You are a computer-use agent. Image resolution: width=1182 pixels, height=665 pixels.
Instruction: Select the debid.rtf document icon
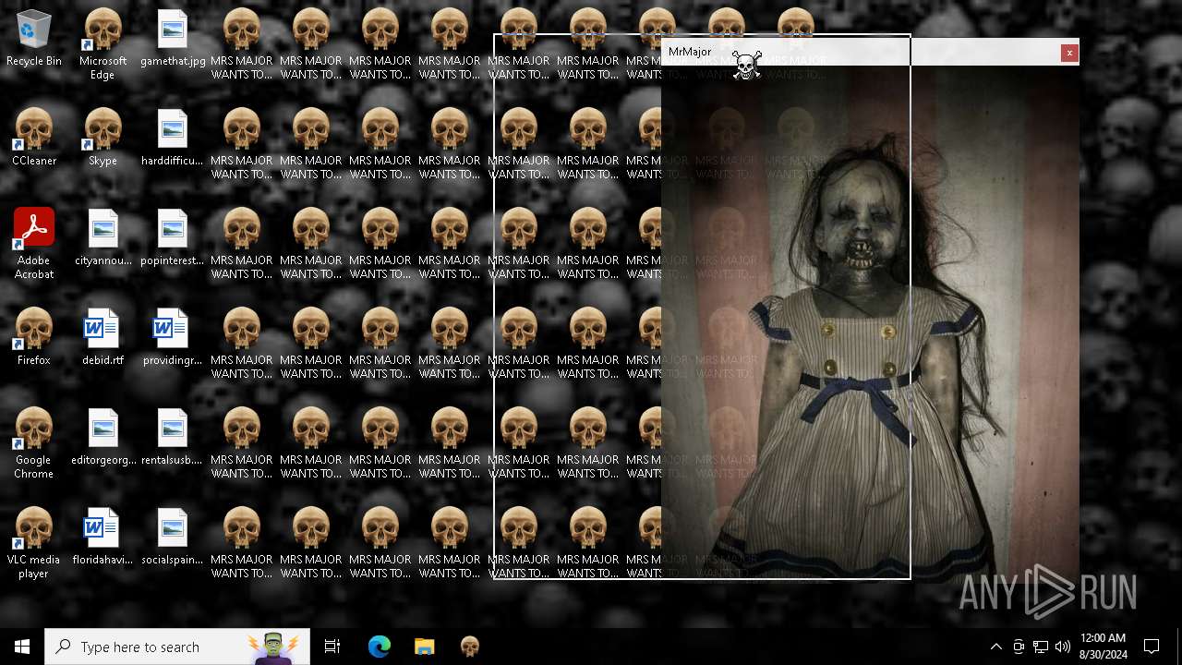pyautogui.click(x=103, y=337)
